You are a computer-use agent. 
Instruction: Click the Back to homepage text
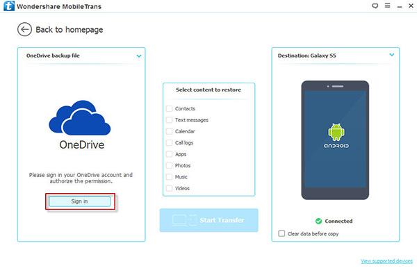pyautogui.click(x=69, y=29)
